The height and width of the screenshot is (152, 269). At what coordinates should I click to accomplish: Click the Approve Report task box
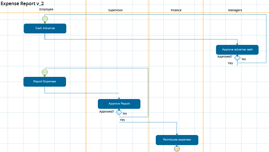(119, 104)
